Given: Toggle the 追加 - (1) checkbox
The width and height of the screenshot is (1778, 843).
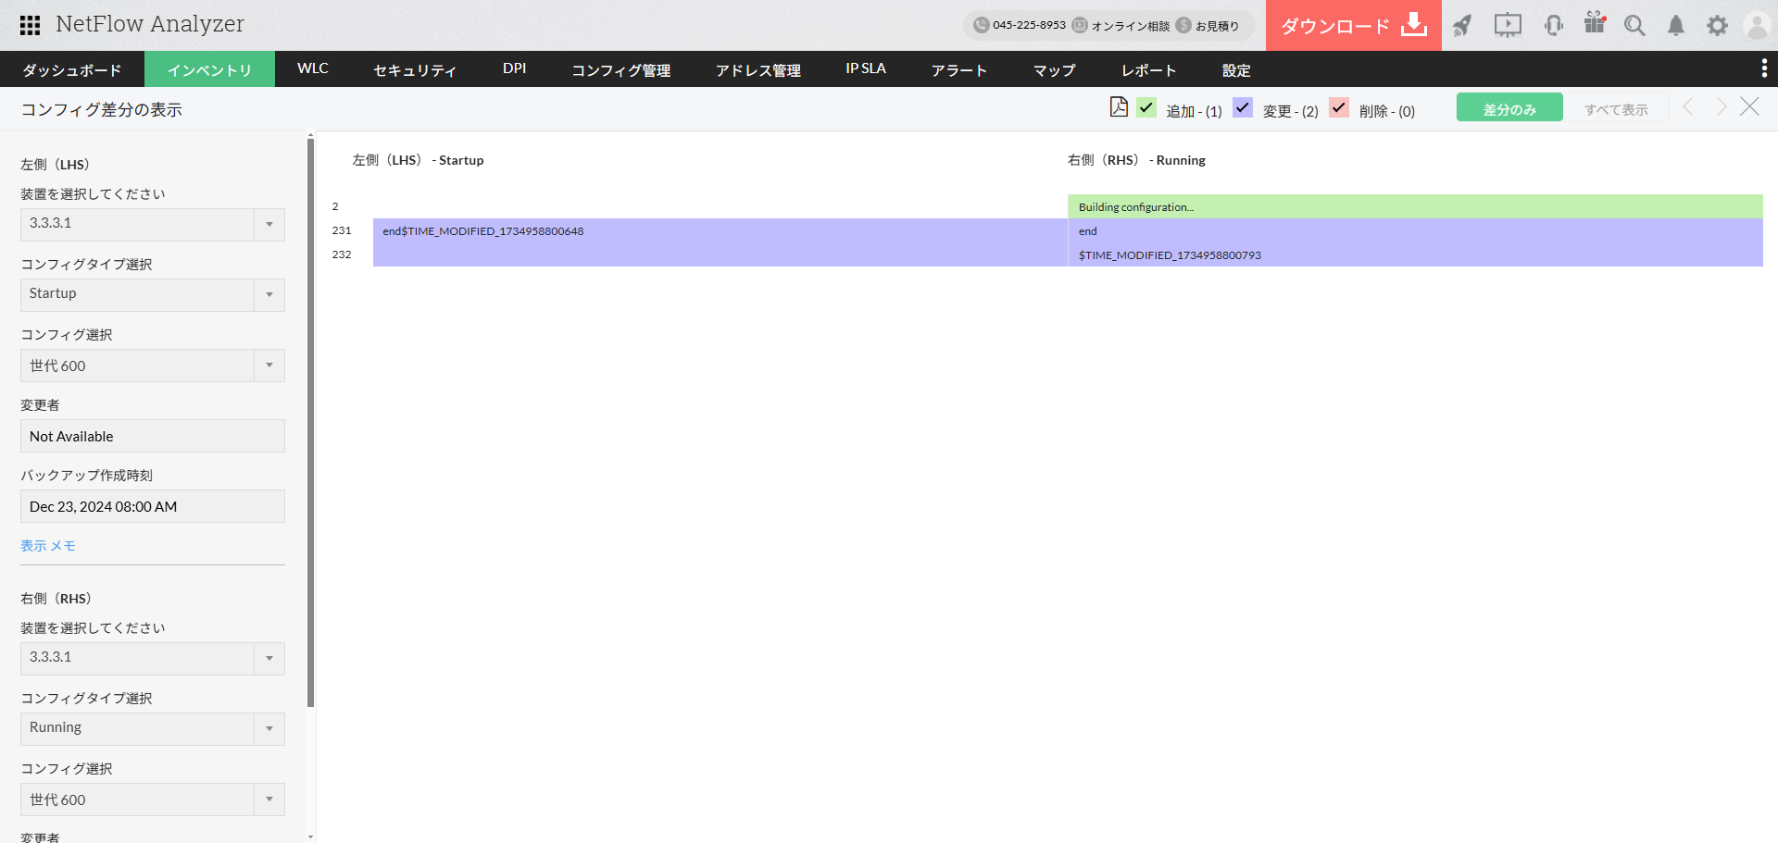Looking at the screenshot, I should coord(1146,107).
